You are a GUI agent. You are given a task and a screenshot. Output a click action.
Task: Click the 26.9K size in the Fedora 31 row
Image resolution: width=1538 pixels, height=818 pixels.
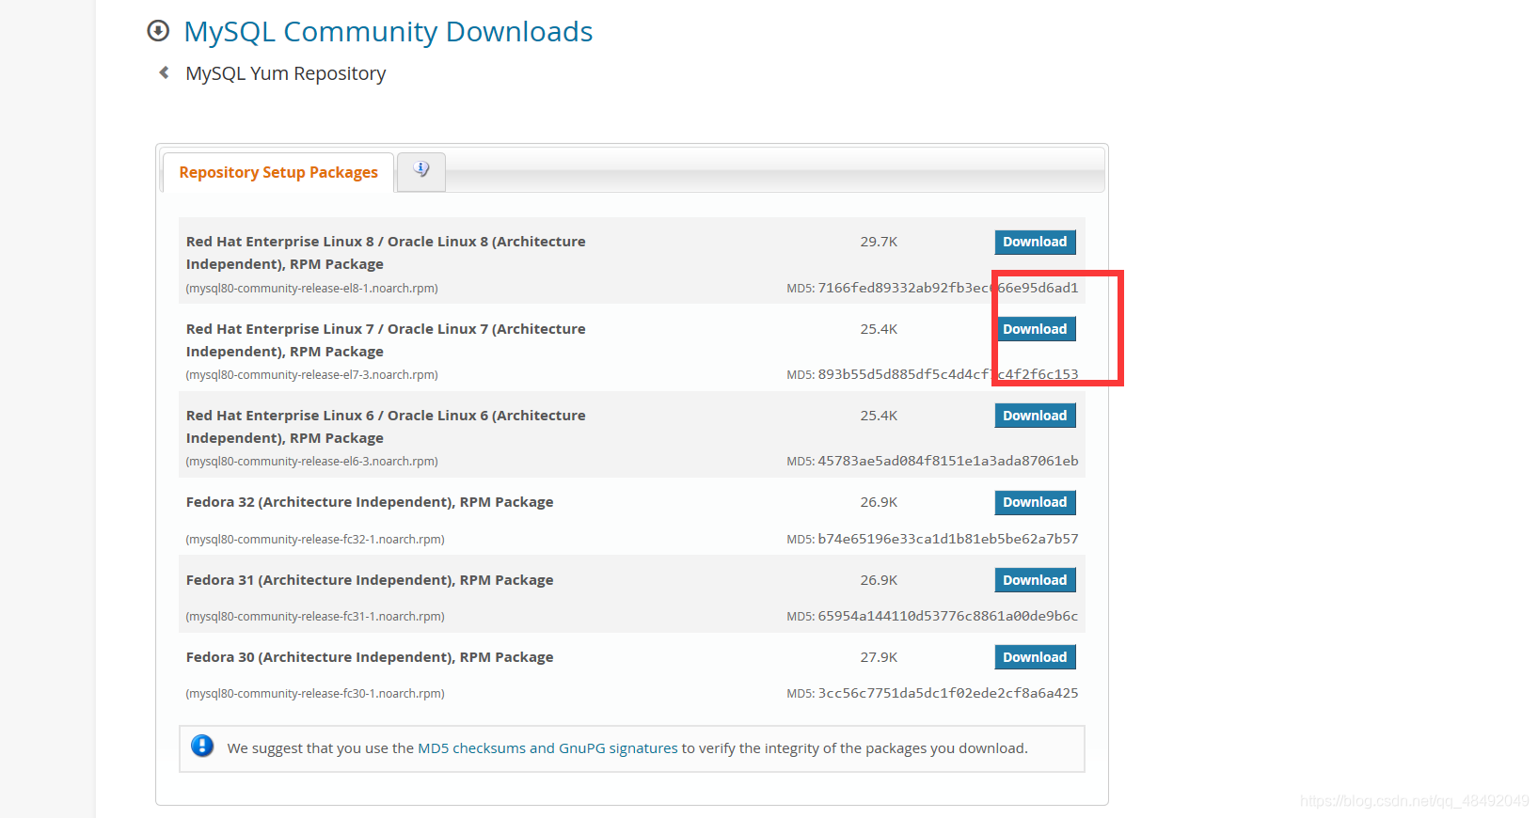tap(879, 580)
